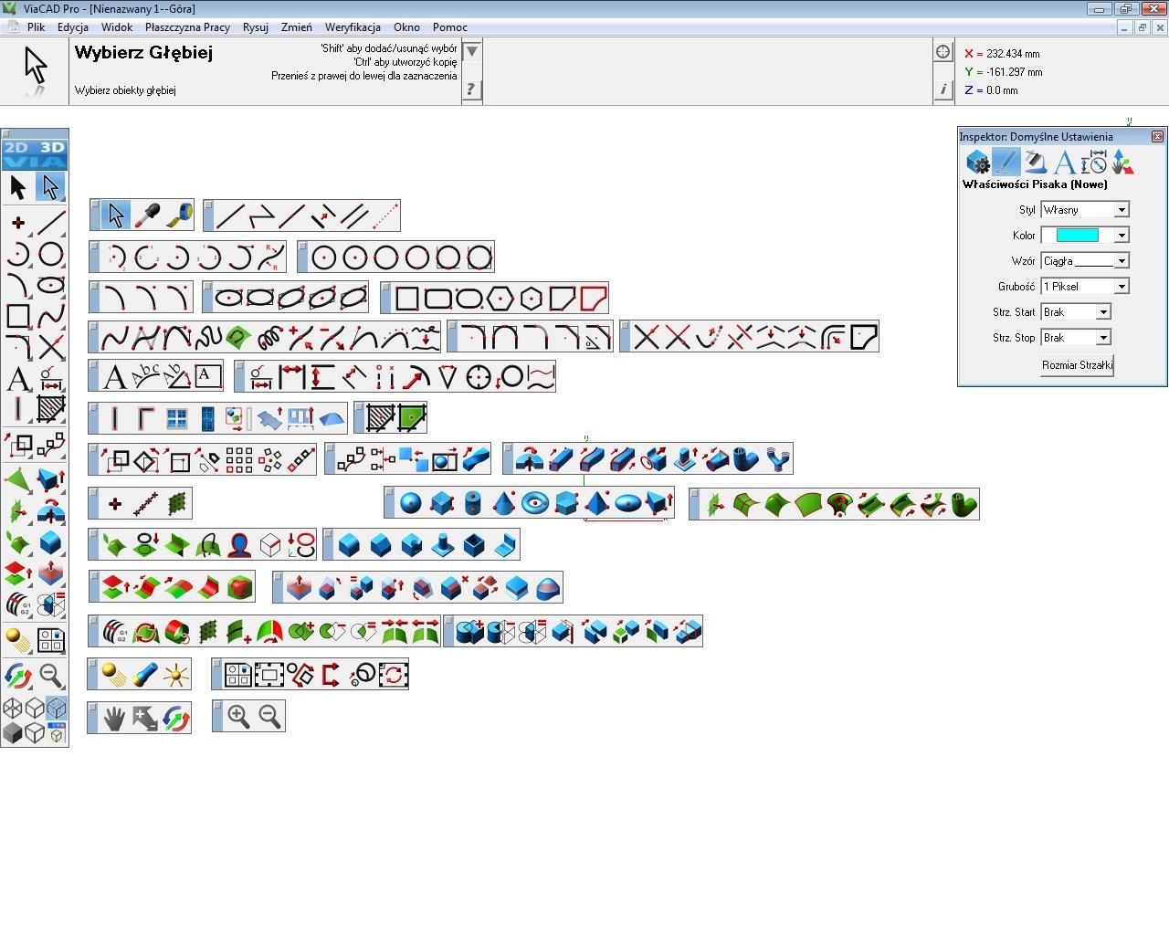Toggle the 2D/3D VIA mode switch
This screenshot has width=1169, height=935.
coord(35,153)
